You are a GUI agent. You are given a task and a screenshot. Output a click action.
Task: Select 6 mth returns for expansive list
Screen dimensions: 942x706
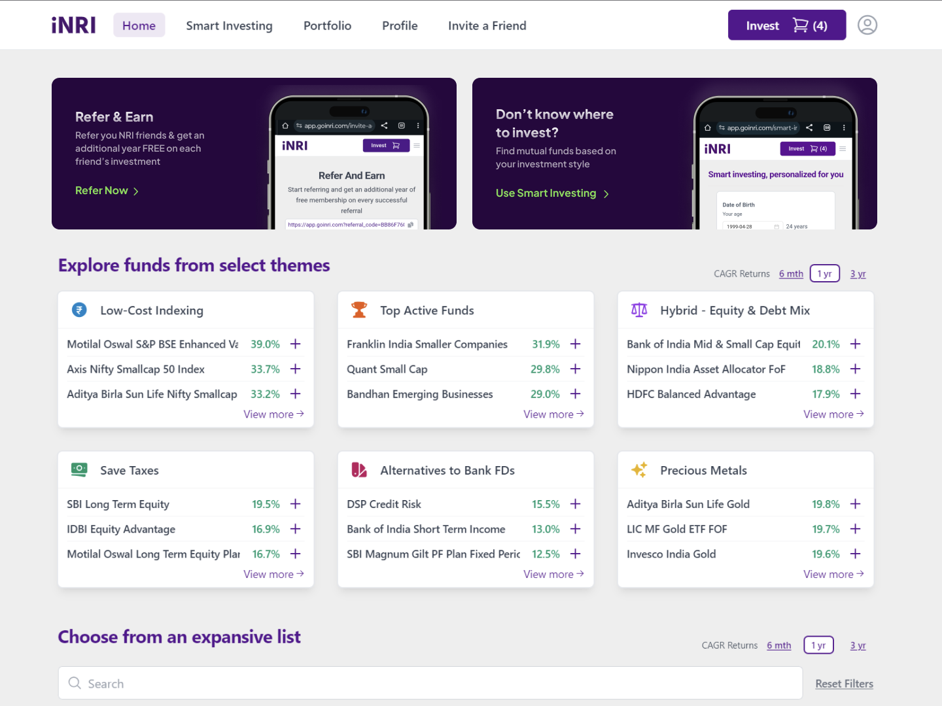779,645
